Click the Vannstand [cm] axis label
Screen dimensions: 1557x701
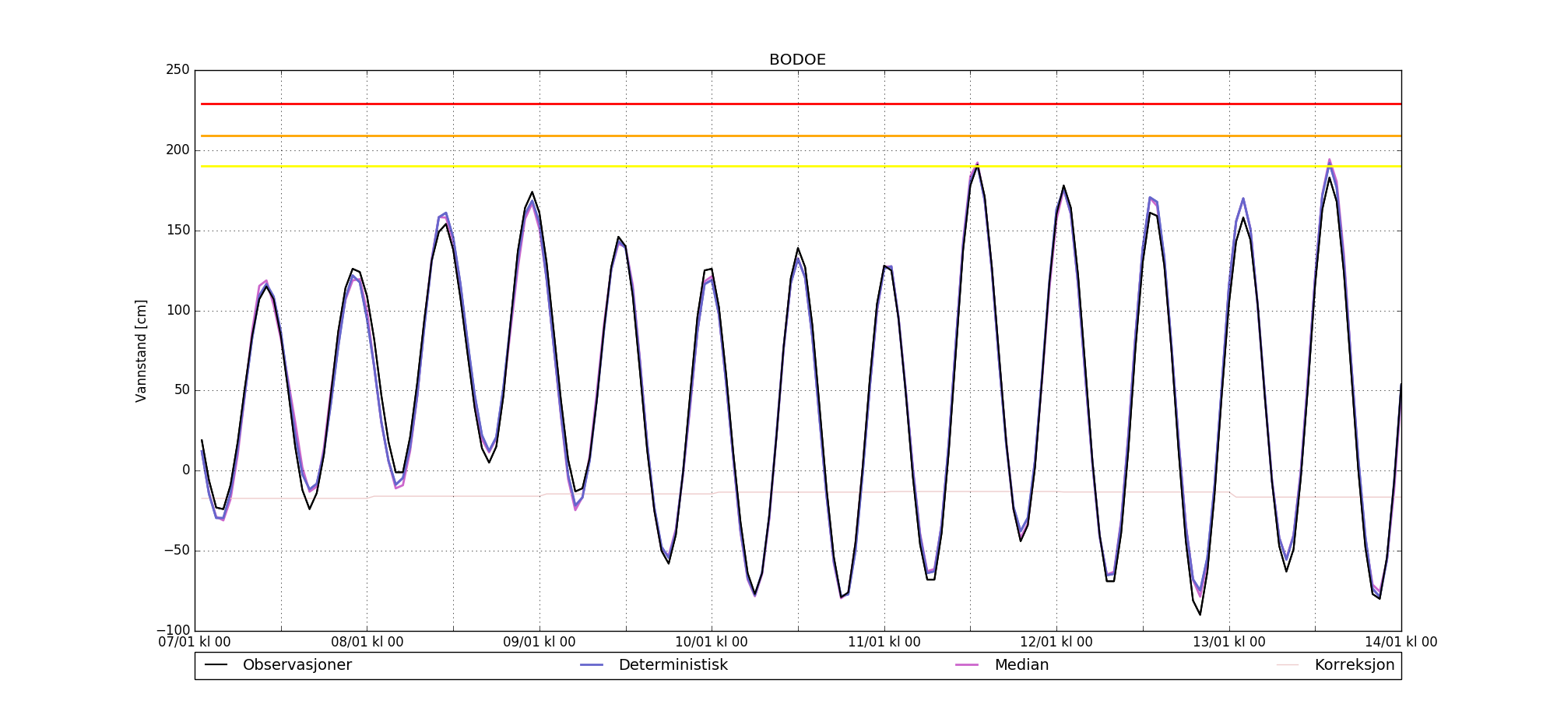141,350
